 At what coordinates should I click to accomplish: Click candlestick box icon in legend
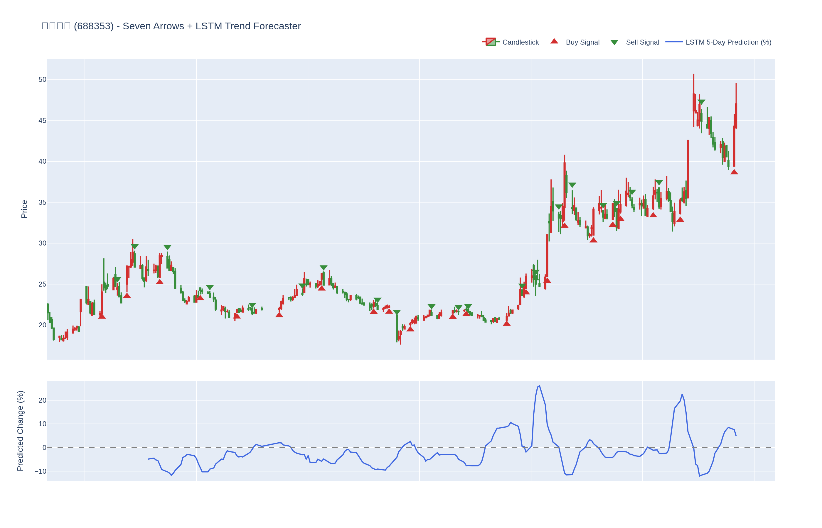click(x=491, y=42)
